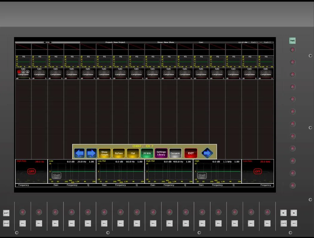Screen dimensions: 314x238
Task: Click the GO button
Action: [x=294, y=223]
